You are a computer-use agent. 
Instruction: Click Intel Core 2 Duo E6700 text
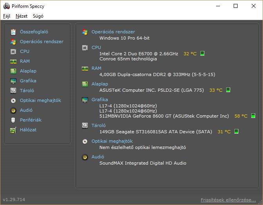tap(139, 54)
